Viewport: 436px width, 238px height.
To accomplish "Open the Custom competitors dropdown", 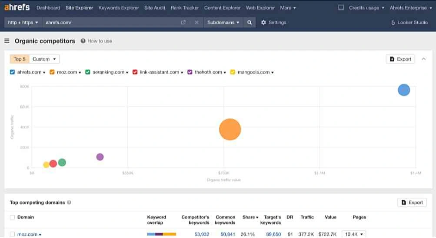I will click(x=44, y=59).
